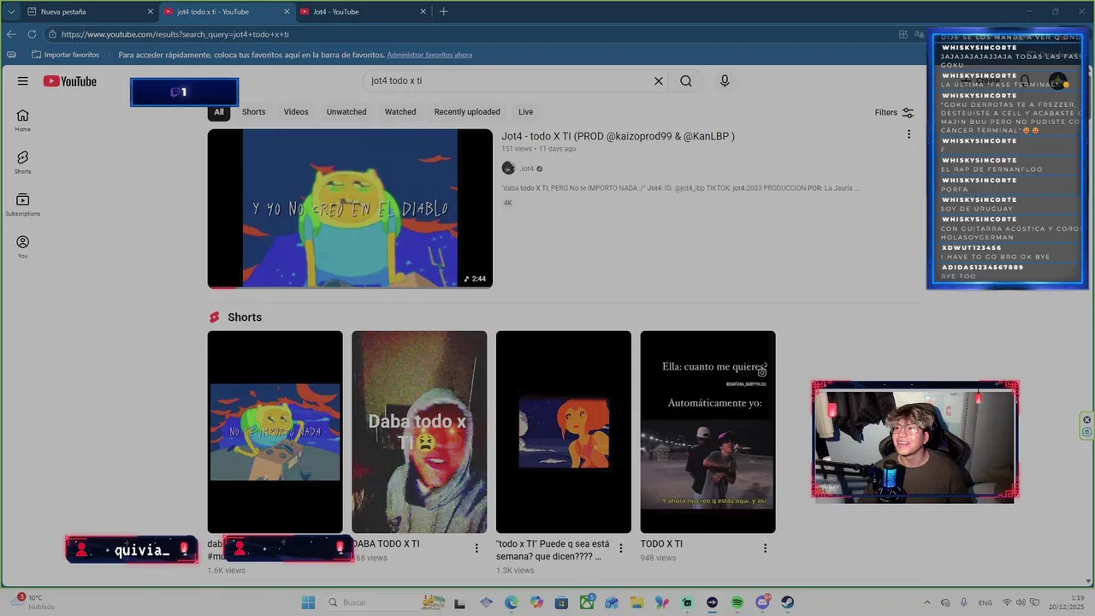Click in the YouTube search field
The width and height of the screenshot is (1095, 616).
pyautogui.click(x=508, y=81)
